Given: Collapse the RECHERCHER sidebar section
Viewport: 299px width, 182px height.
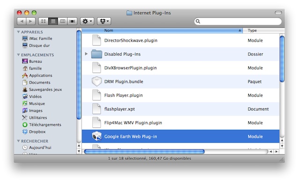Looking at the screenshot, I should pyautogui.click(x=18, y=141).
